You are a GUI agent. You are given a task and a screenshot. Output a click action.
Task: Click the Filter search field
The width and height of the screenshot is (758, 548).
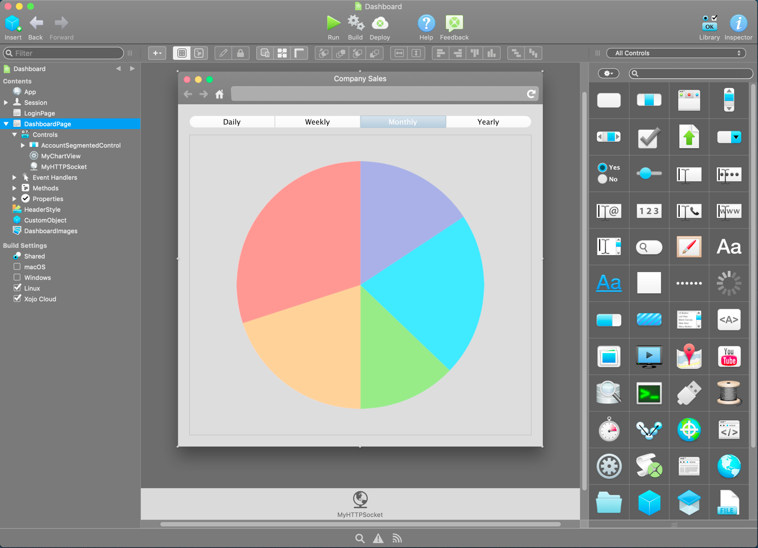click(65, 53)
